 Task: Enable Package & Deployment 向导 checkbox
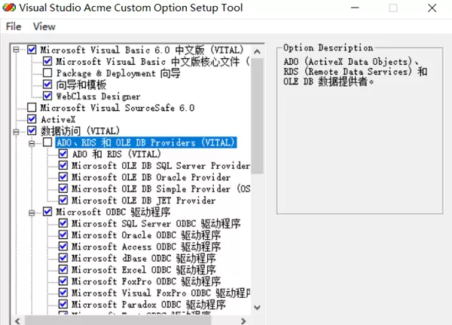pyautogui.click(x=47, y=73)
